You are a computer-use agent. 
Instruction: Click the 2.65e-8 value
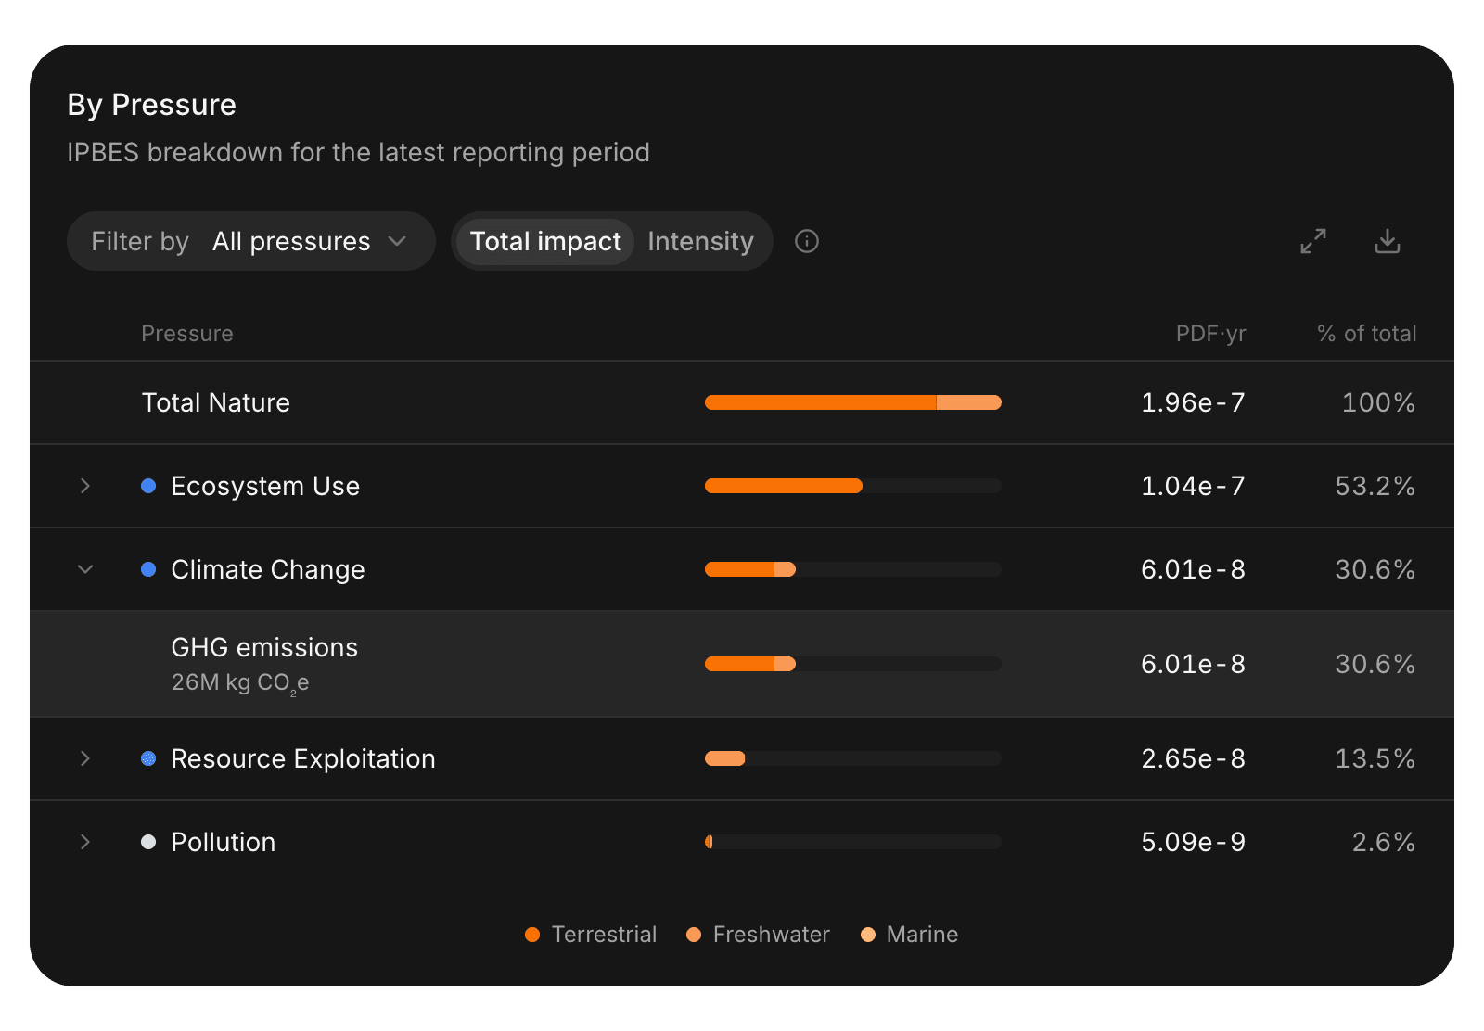(x=1193, y=758)
